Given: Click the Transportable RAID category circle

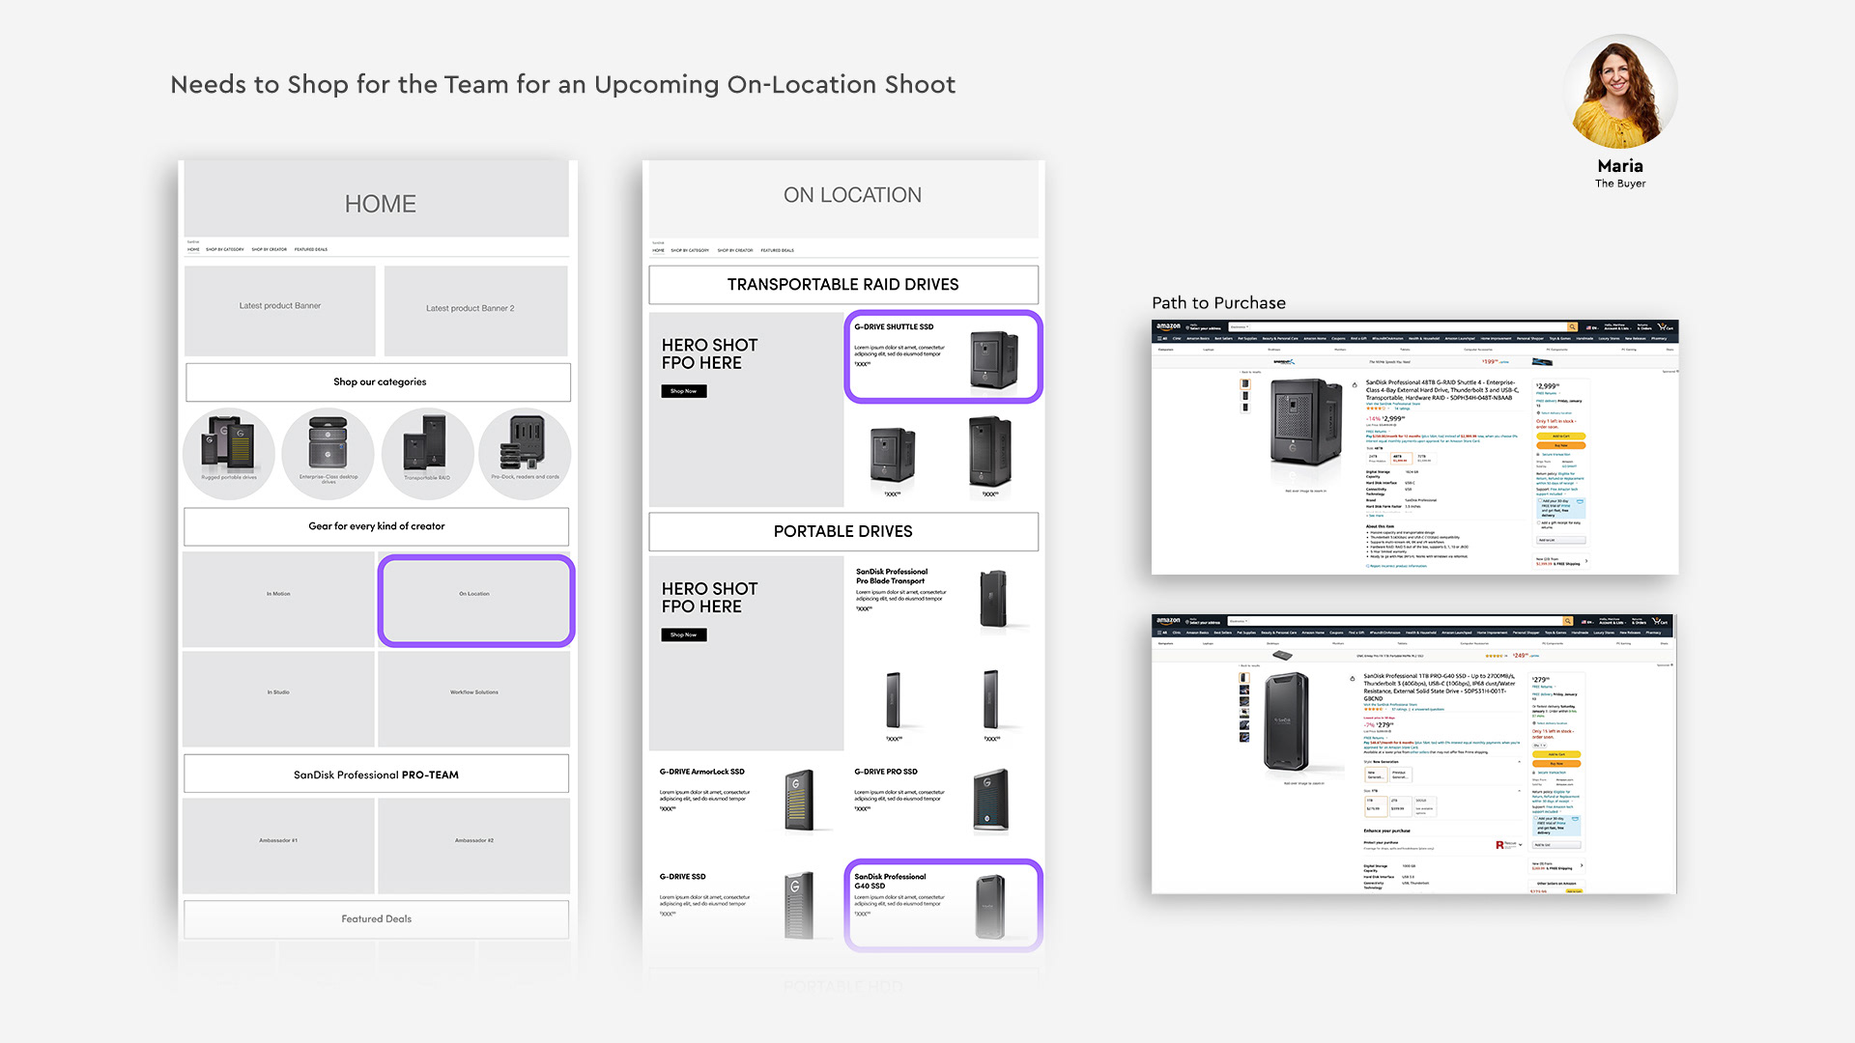Looking at the screenshot, I should pos(427,454).
